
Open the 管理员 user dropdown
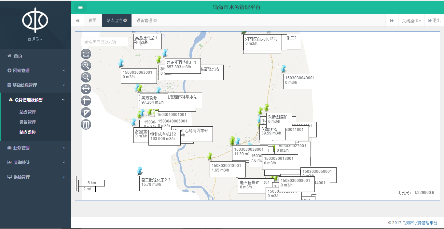tap(35, 39)
